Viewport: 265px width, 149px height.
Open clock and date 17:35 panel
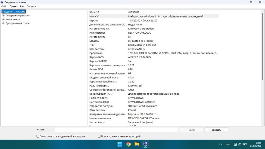[255, 144]
